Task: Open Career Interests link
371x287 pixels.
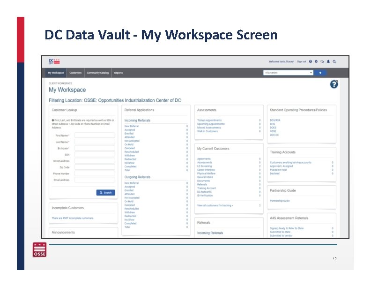Action: 206,170
